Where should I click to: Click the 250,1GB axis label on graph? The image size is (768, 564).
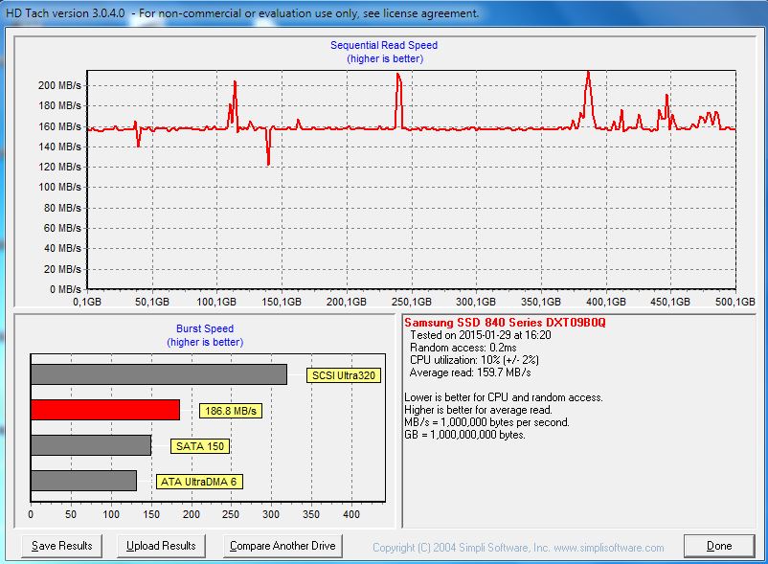tap(412, 302)
